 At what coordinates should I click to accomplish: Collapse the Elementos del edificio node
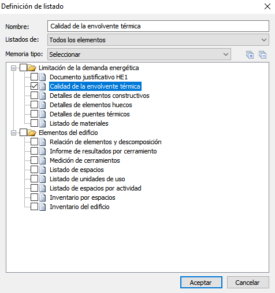[13, 133]
